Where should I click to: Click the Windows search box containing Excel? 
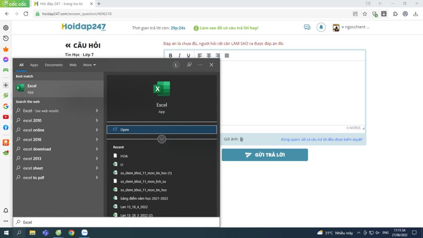116,222
